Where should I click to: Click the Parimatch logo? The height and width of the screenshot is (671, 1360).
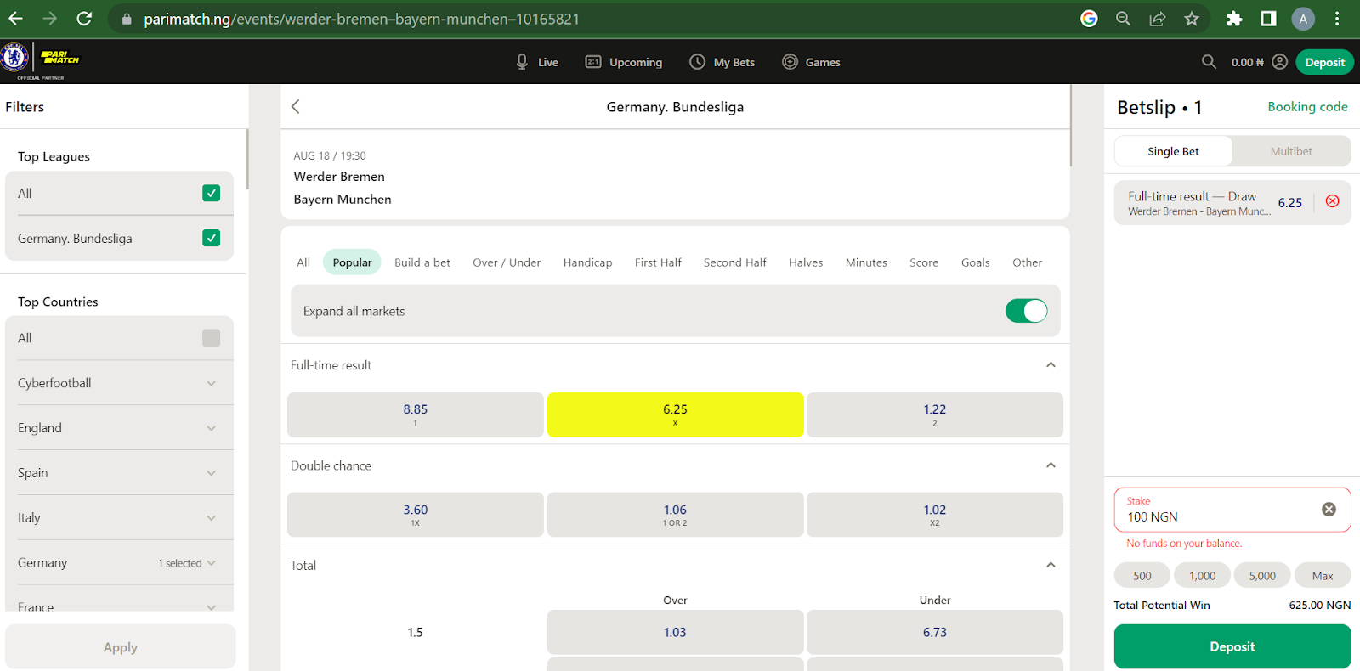pyautogui.click(x=60, y=58)
